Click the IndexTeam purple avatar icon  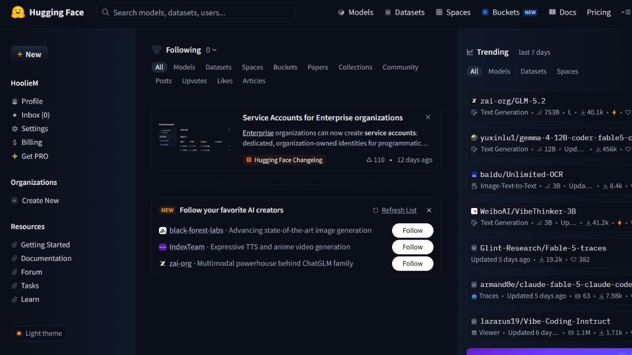(x=162, y=247)
